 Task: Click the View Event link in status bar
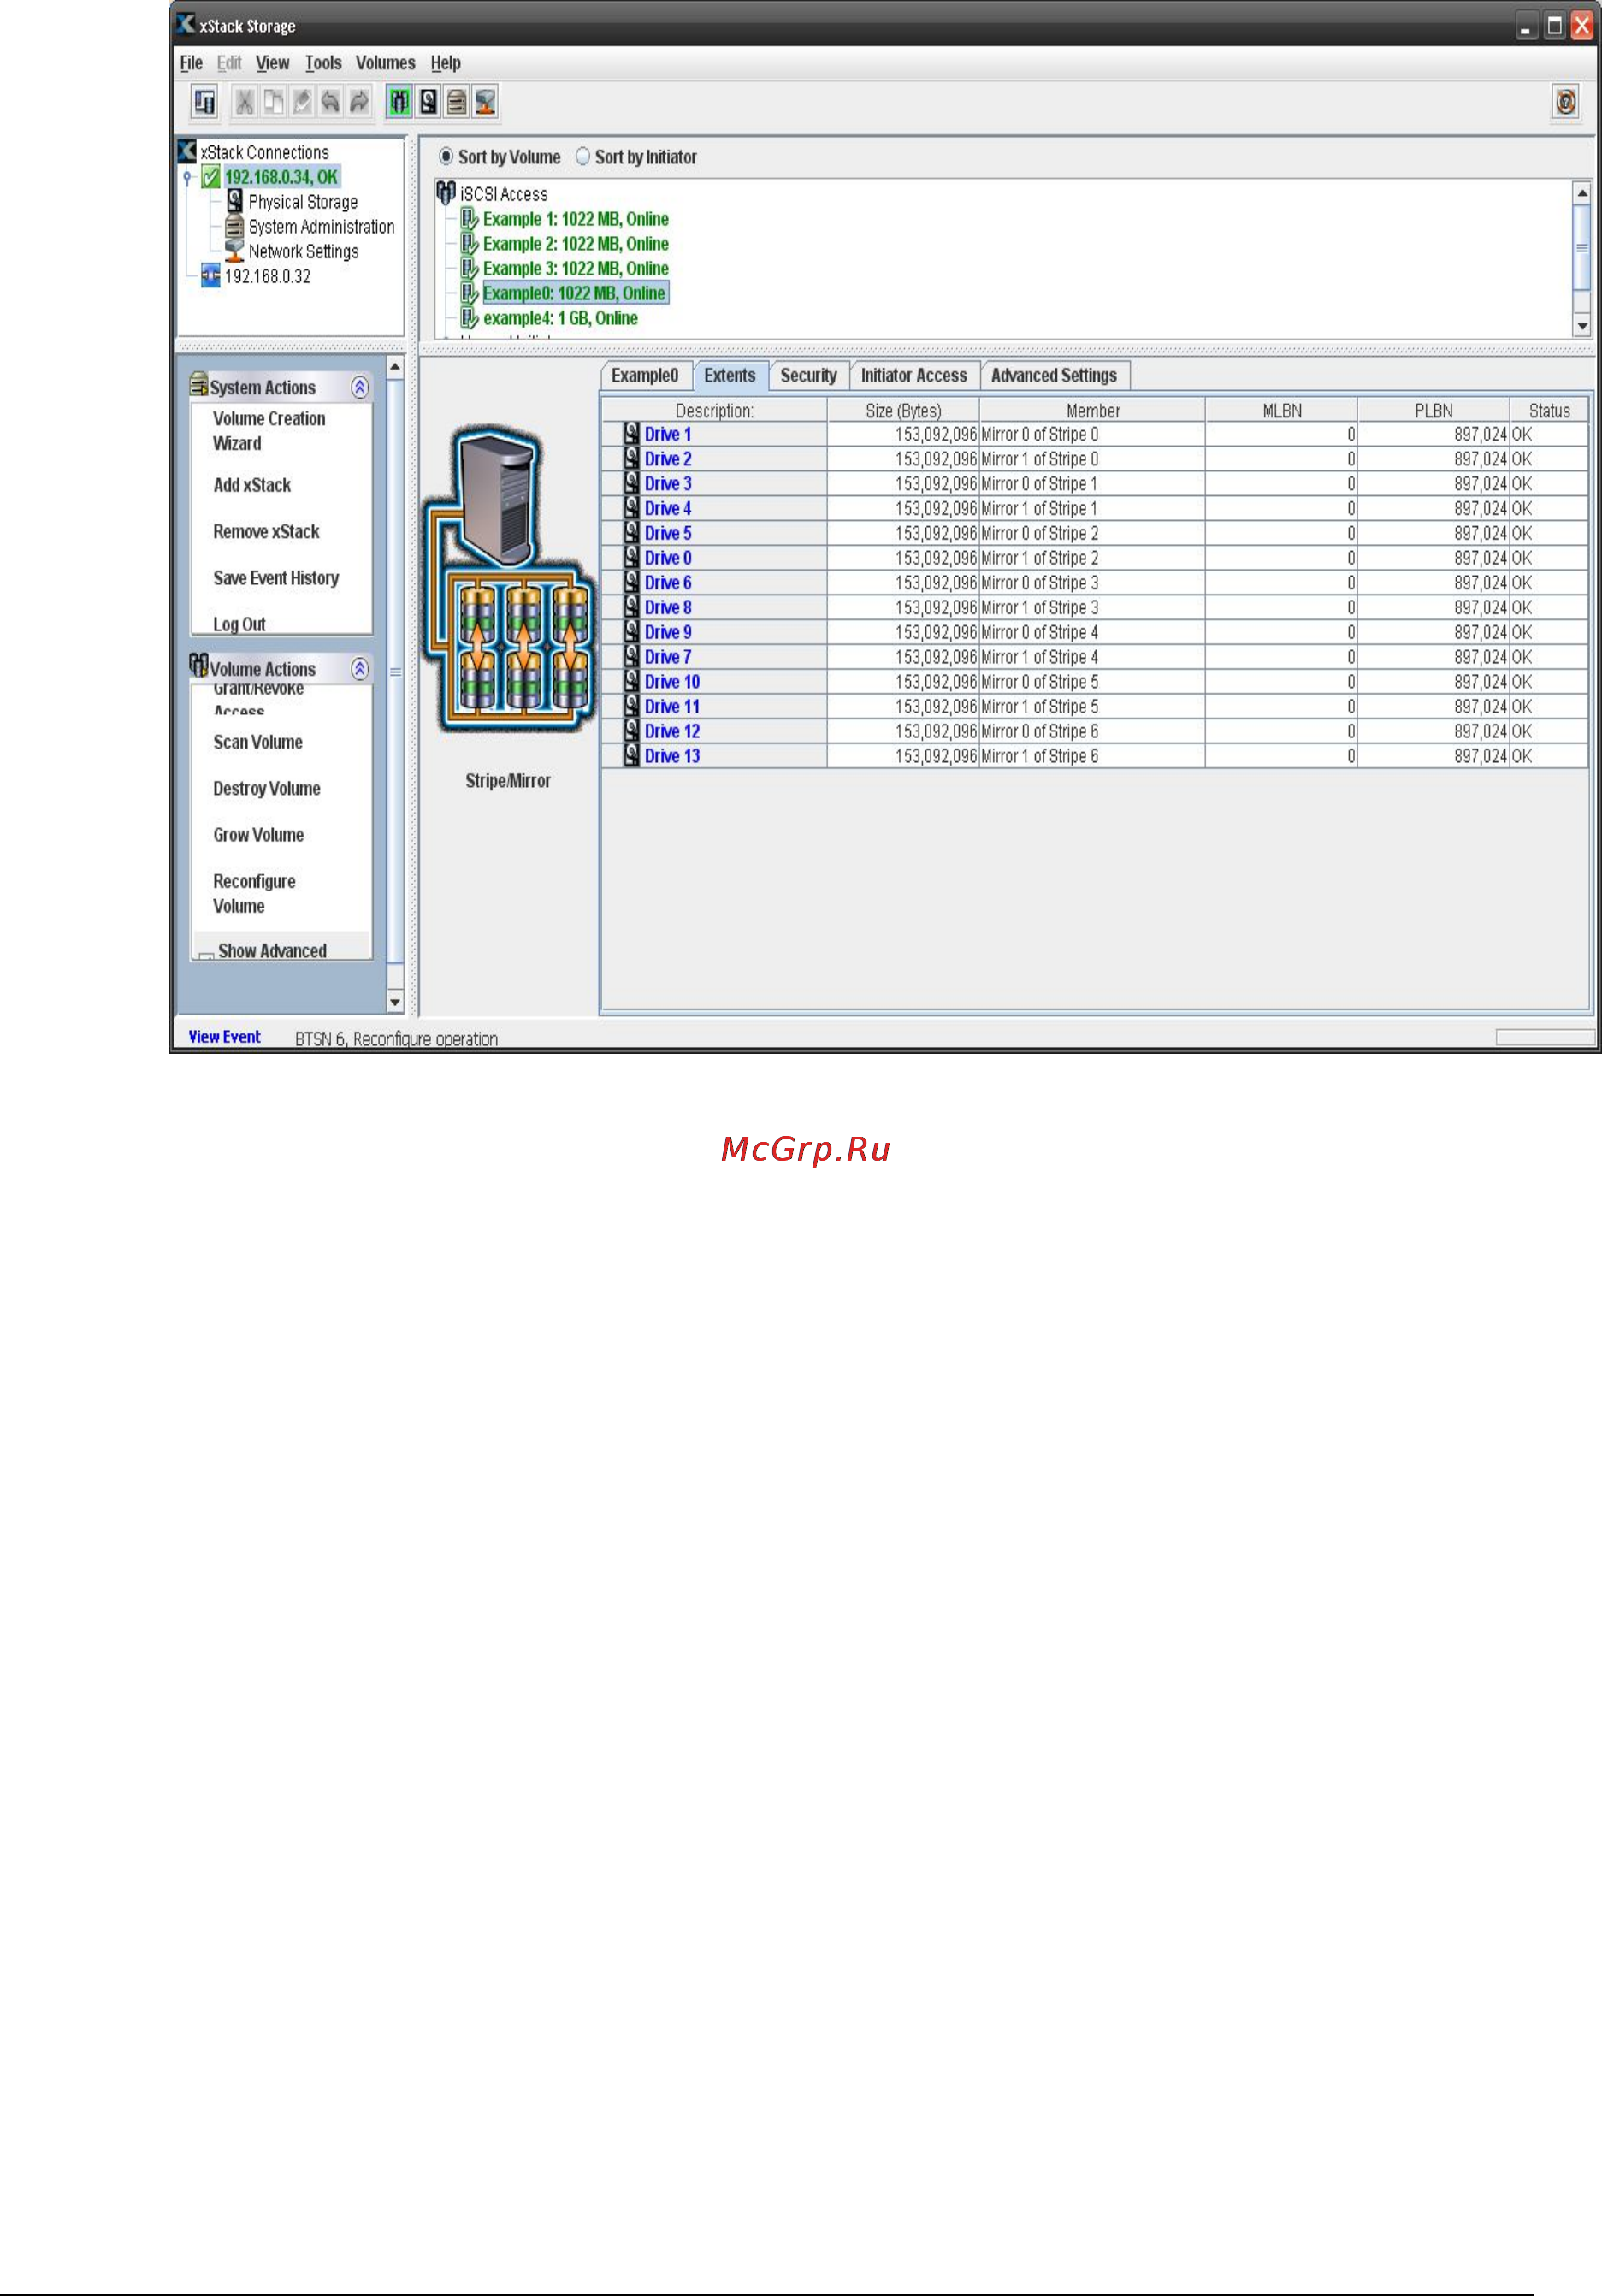click(224, 1037)
